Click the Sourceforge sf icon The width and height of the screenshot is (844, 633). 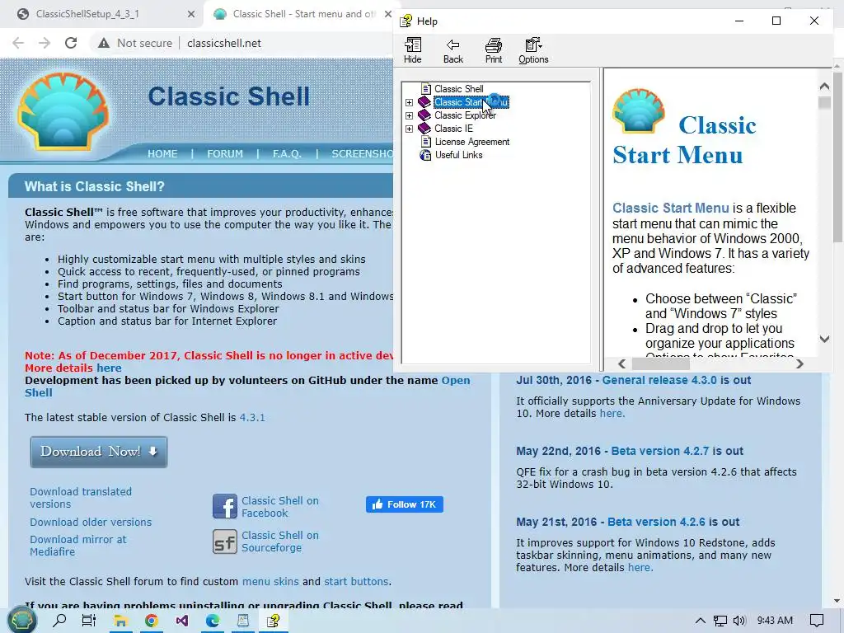click(x=224, y=542)
